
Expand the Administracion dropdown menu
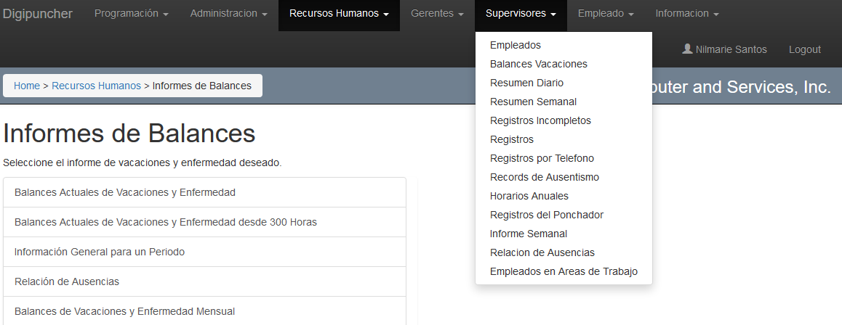point(228,14)
